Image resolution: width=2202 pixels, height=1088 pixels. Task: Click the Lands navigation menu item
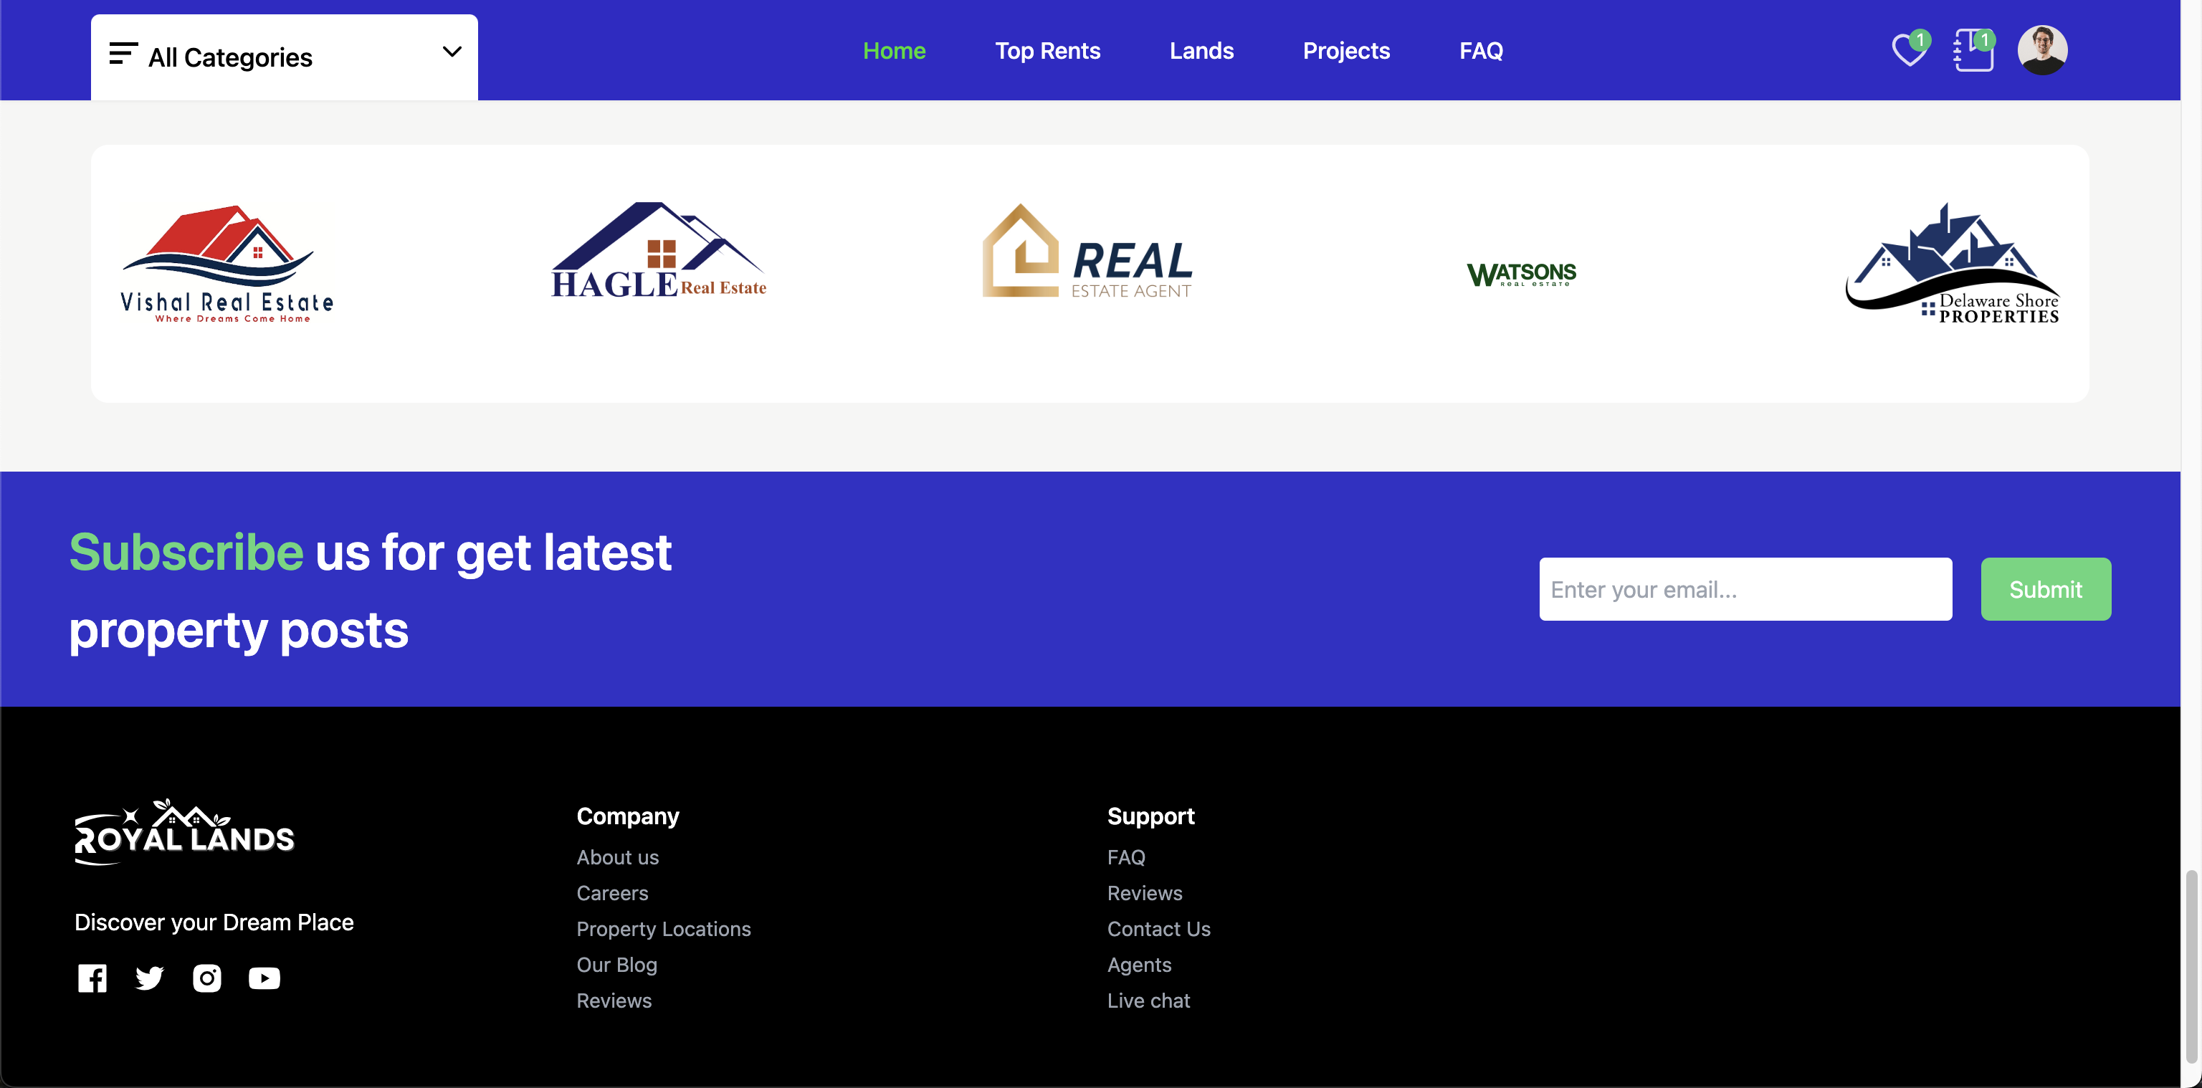[x=1202, y=49]
